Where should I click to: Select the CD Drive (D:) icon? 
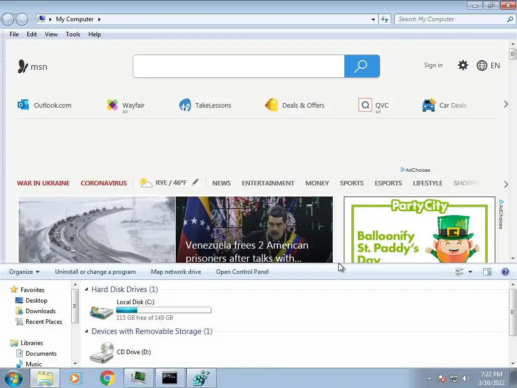tap(102, 352)
